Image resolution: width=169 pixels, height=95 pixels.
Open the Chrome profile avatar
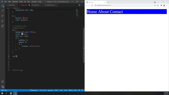(164, 5)
